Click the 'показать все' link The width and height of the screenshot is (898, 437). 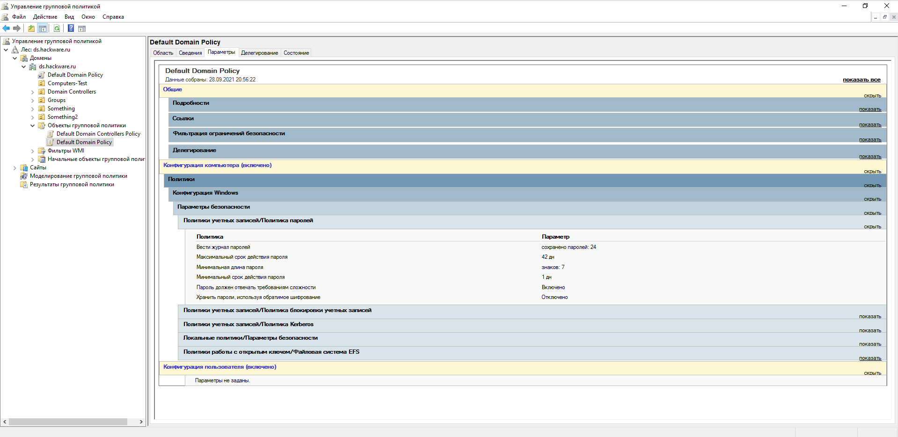(x=861, y=80)
